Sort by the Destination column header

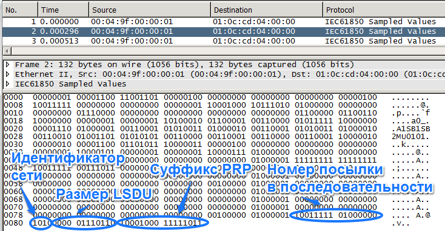coord(267,10)
